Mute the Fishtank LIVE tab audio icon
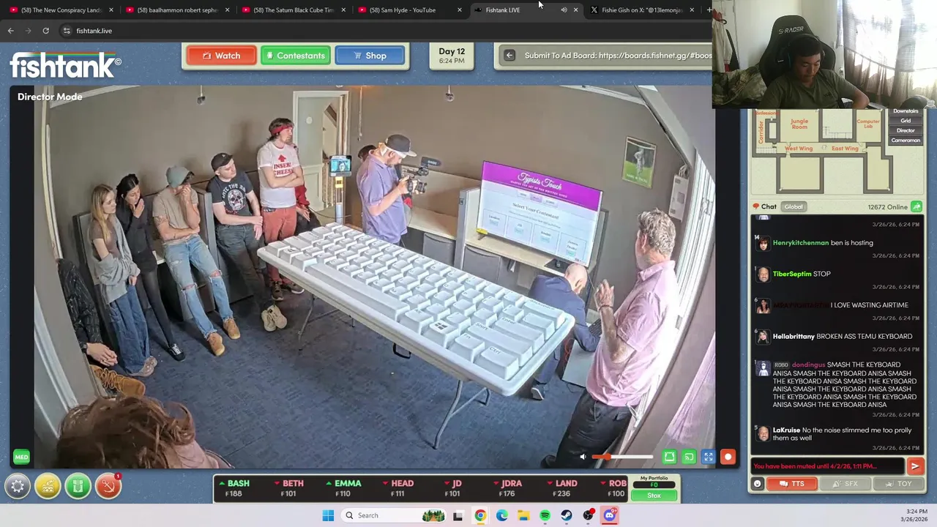937x527 pixels. (564, 10)
